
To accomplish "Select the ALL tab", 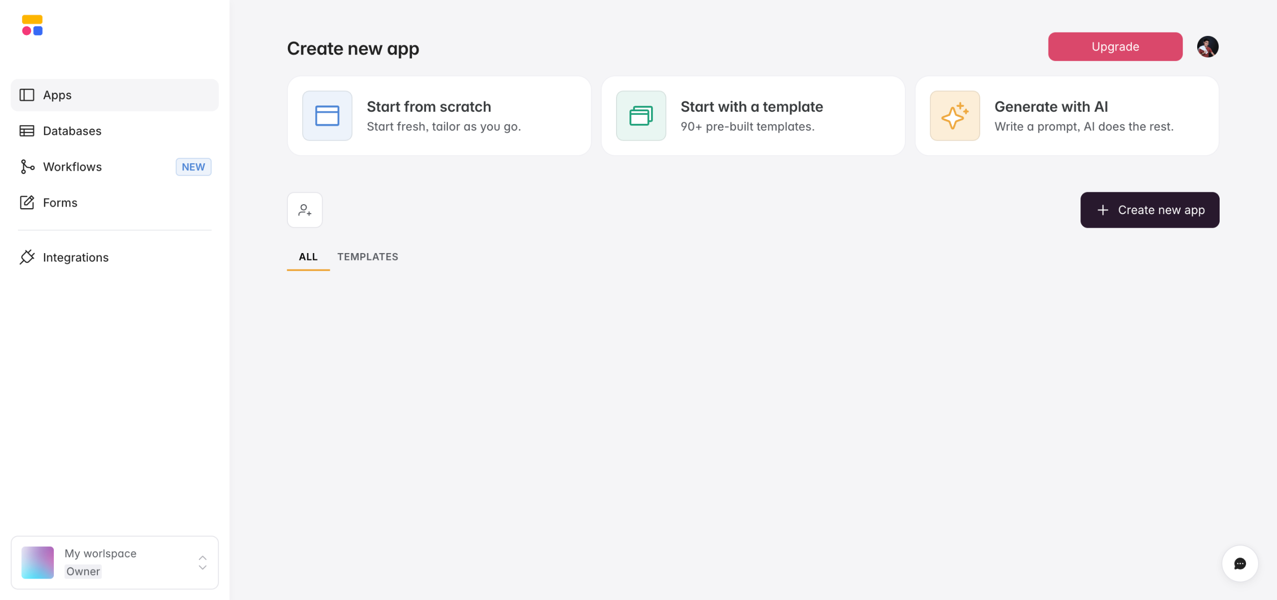I will 308,257.
